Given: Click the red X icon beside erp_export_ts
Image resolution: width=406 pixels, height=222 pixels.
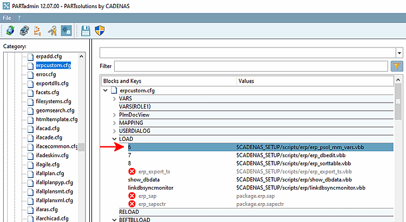Looking at the screenshot, I should pyautogui.click(x=132, y=171).
